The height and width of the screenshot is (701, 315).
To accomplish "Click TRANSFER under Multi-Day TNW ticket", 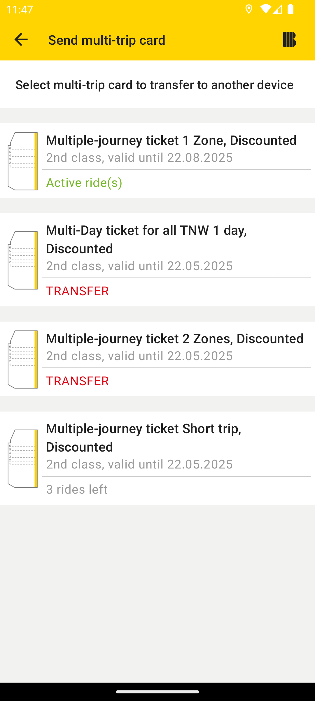I will click(x=77, y=291).
